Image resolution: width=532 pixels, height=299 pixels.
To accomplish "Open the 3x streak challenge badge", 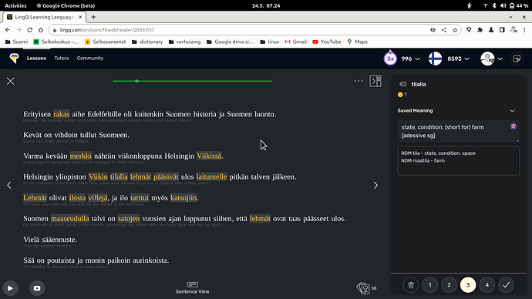I will click(390, 59).
